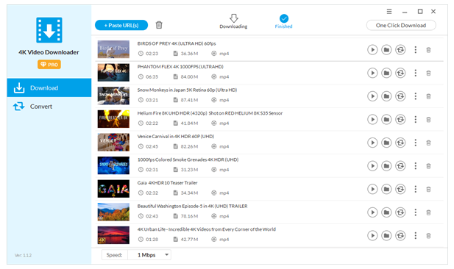Click the One Click Download button
The width and height of the screenshot is (454, 269).
(401, 25)
